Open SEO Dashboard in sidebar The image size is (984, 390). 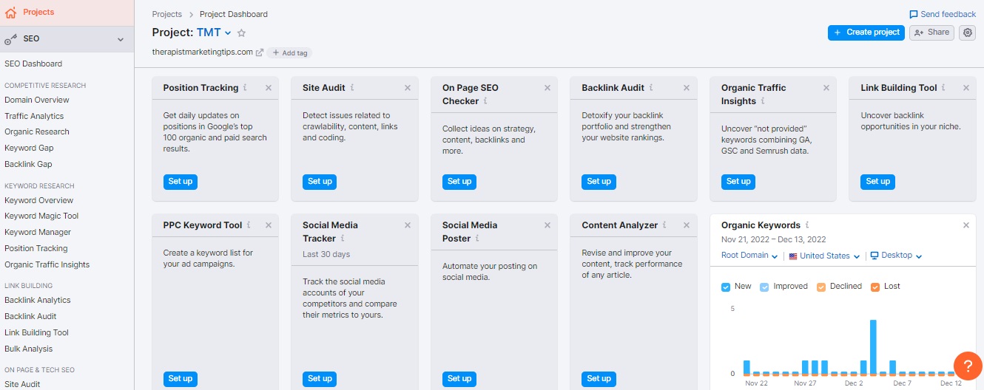(x=33, y=64)
